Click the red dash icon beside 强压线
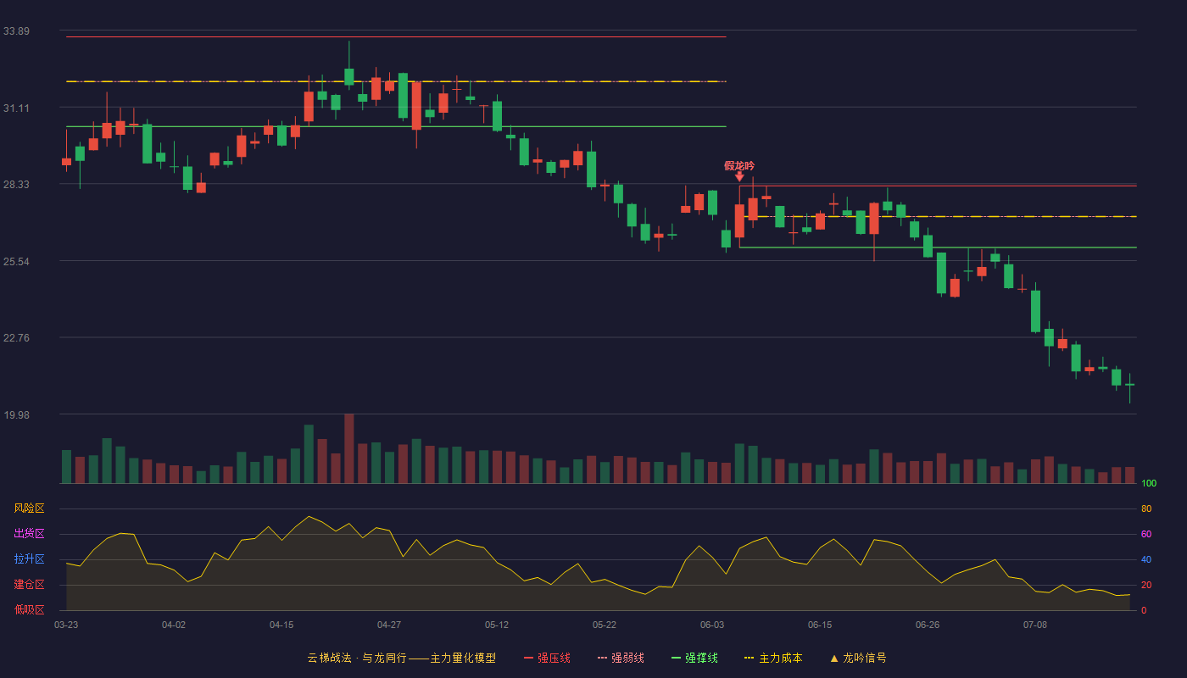Screen dimensions: 1187x678 click(x=528, y=658)
